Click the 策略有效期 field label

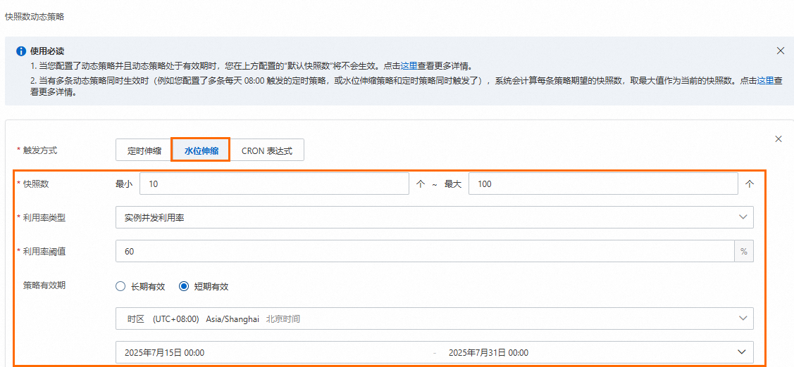point(44,285)
